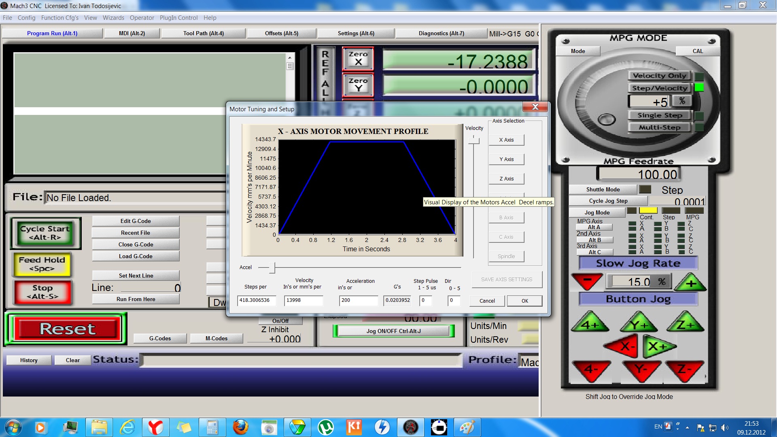
Task: Toggle Jog ON/OFF Ctrl-Alt-J button
Action: click(x=393, y=331)
